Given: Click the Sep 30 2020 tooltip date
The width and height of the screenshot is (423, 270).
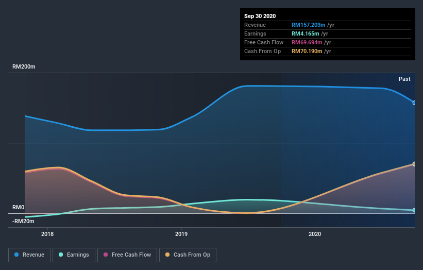Looking at the screenshot, I should (260, 16).
